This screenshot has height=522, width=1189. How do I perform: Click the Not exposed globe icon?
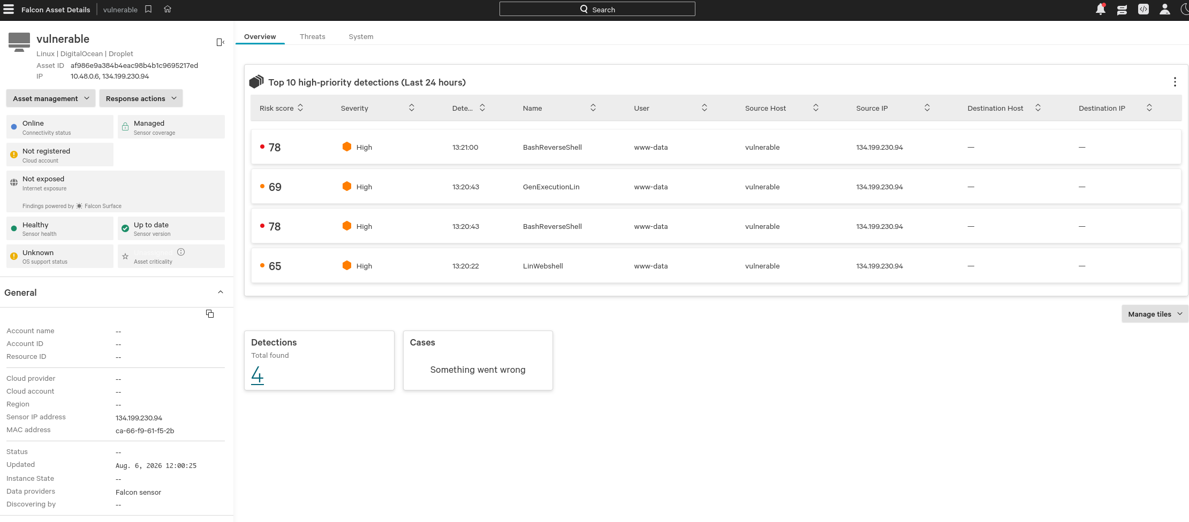[14, 182]
